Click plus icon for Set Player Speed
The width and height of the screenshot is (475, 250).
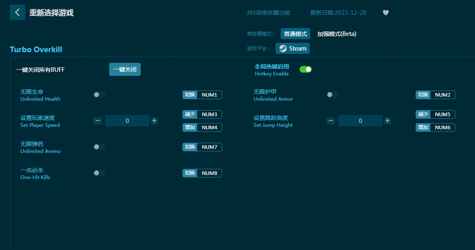pos(154,121)
